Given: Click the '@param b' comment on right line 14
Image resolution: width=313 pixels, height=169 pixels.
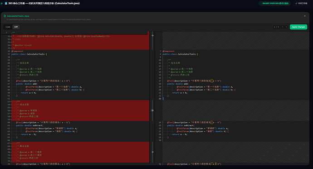Looking at the screenshot, I should (x=181, y=72).
